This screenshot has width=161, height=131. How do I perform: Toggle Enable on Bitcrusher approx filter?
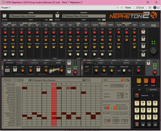click(x=15, y=70)
